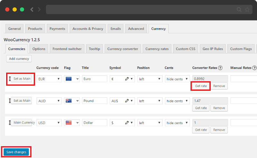The width and height of the screenshot is (257, 158).
Task: Open the Australian flag dropdown
Action: click(72, 101)
